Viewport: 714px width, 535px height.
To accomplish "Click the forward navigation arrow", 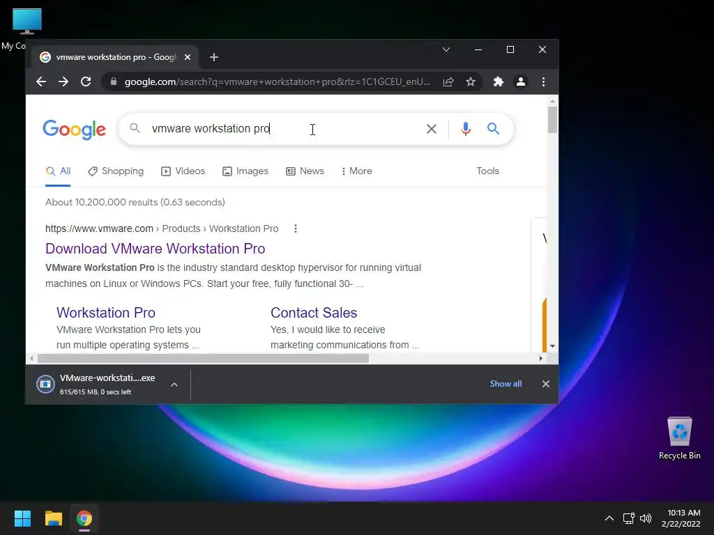I will click(63, 82).
